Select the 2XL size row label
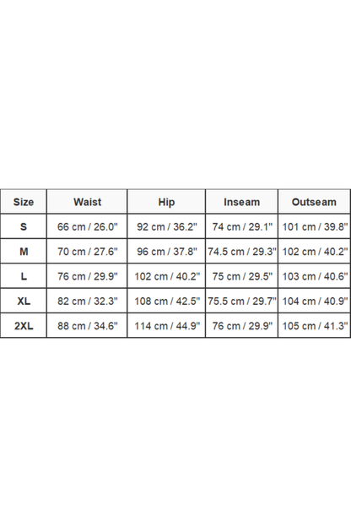This screenshot has width=351, height=527. tap(23, 326)
